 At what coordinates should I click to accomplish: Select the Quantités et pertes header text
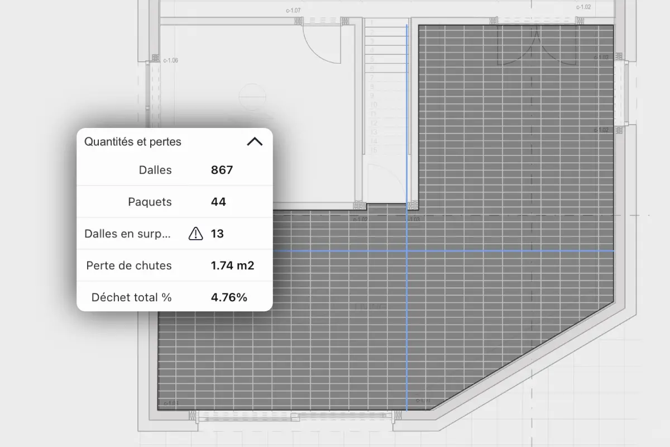click(x=133, y=142)
